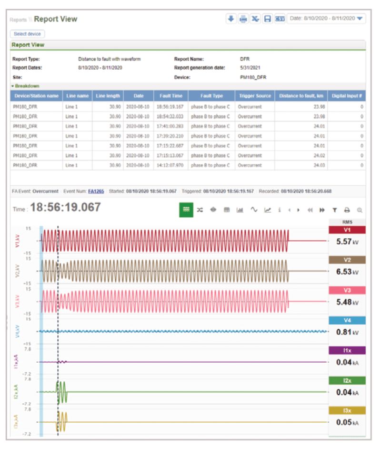This screenshot has width=381, height=450.
Task: Click the filter funnel icon in the waveform toolbar
Action: click(334, 210)
